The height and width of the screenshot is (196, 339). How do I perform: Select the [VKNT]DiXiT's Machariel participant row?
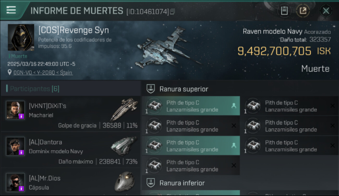coord(70,114)
